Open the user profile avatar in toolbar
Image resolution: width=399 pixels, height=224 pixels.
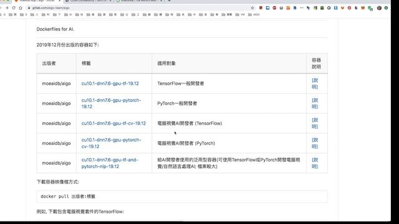point(379,8)
